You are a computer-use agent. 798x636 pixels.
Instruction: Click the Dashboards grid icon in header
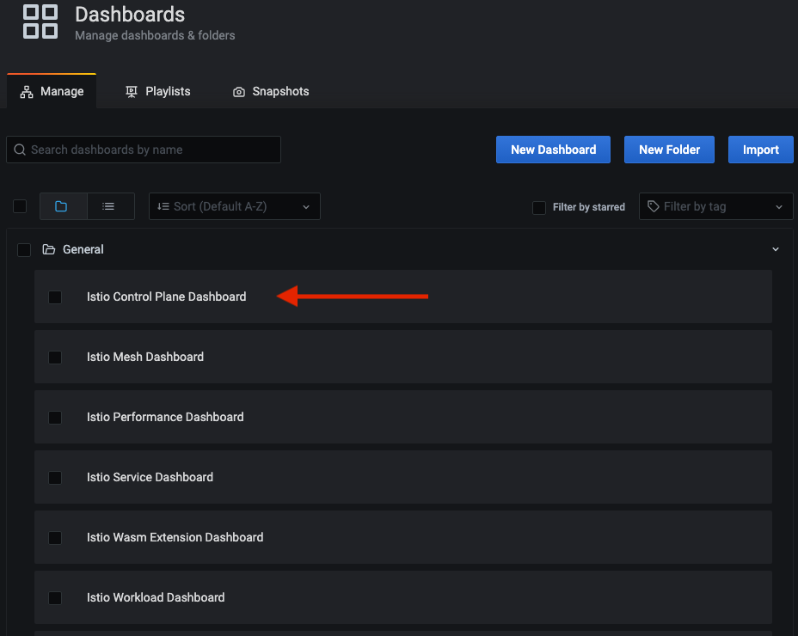click(40, 21)
